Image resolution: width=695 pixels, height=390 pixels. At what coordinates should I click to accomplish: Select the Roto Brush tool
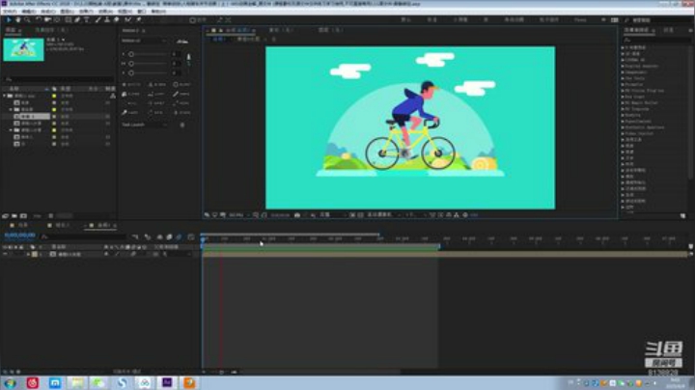point(128,20)
